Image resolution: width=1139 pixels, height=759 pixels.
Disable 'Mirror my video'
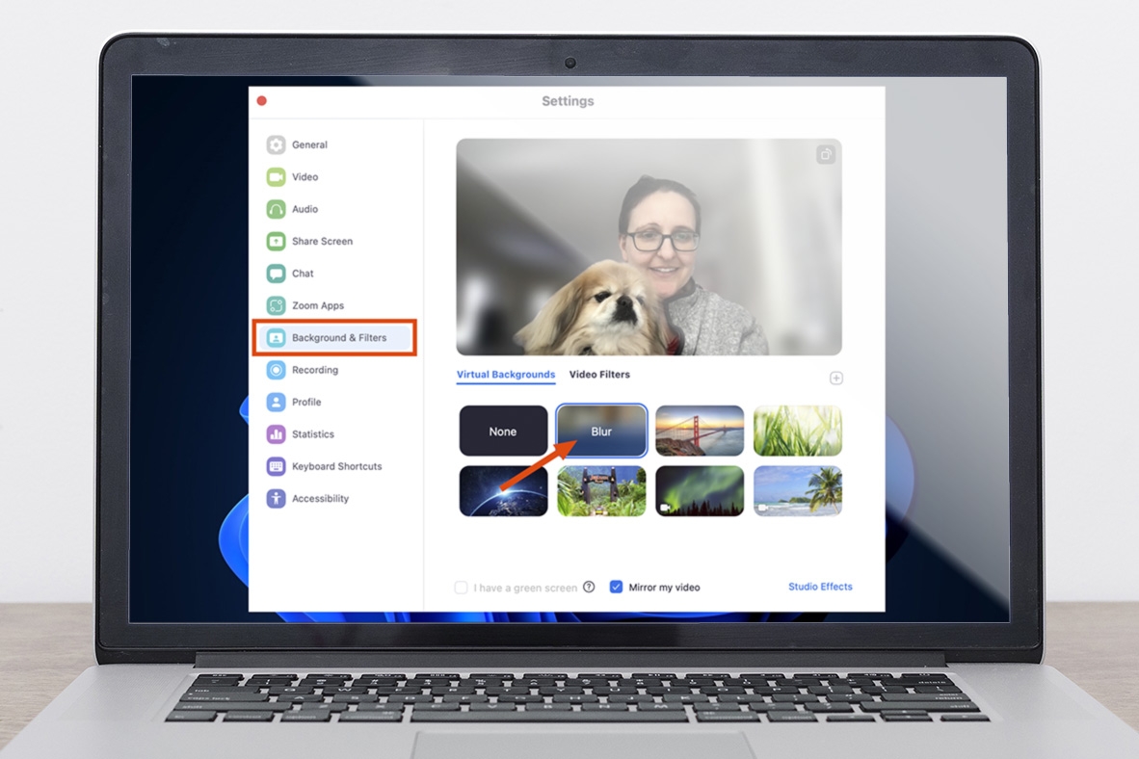pyautogui.click(x=616, y=586)
